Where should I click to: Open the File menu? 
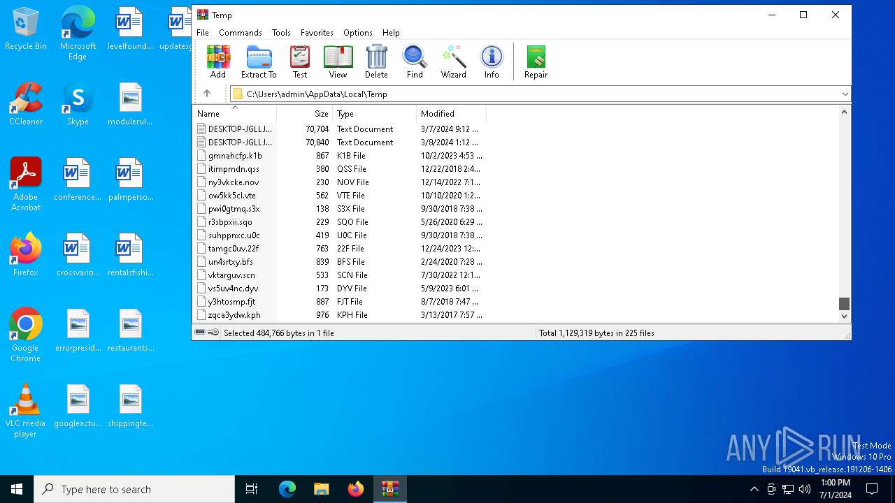pyautogui.click(x=203, y=33)
